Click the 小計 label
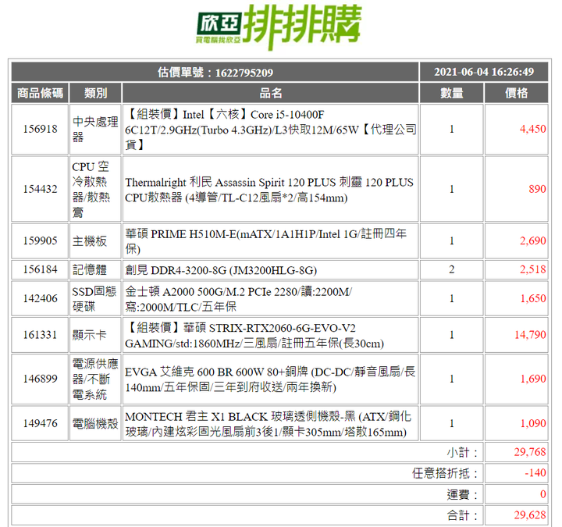This screenshot has width=562, height=527. coord(462,452)
